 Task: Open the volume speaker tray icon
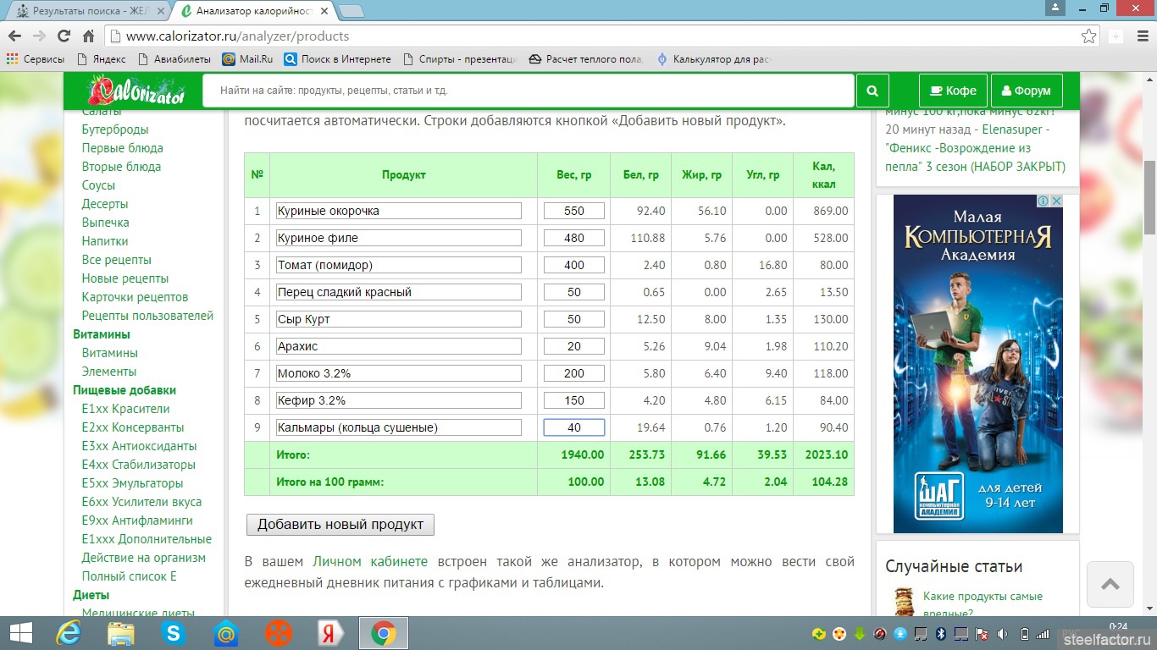1003,633
